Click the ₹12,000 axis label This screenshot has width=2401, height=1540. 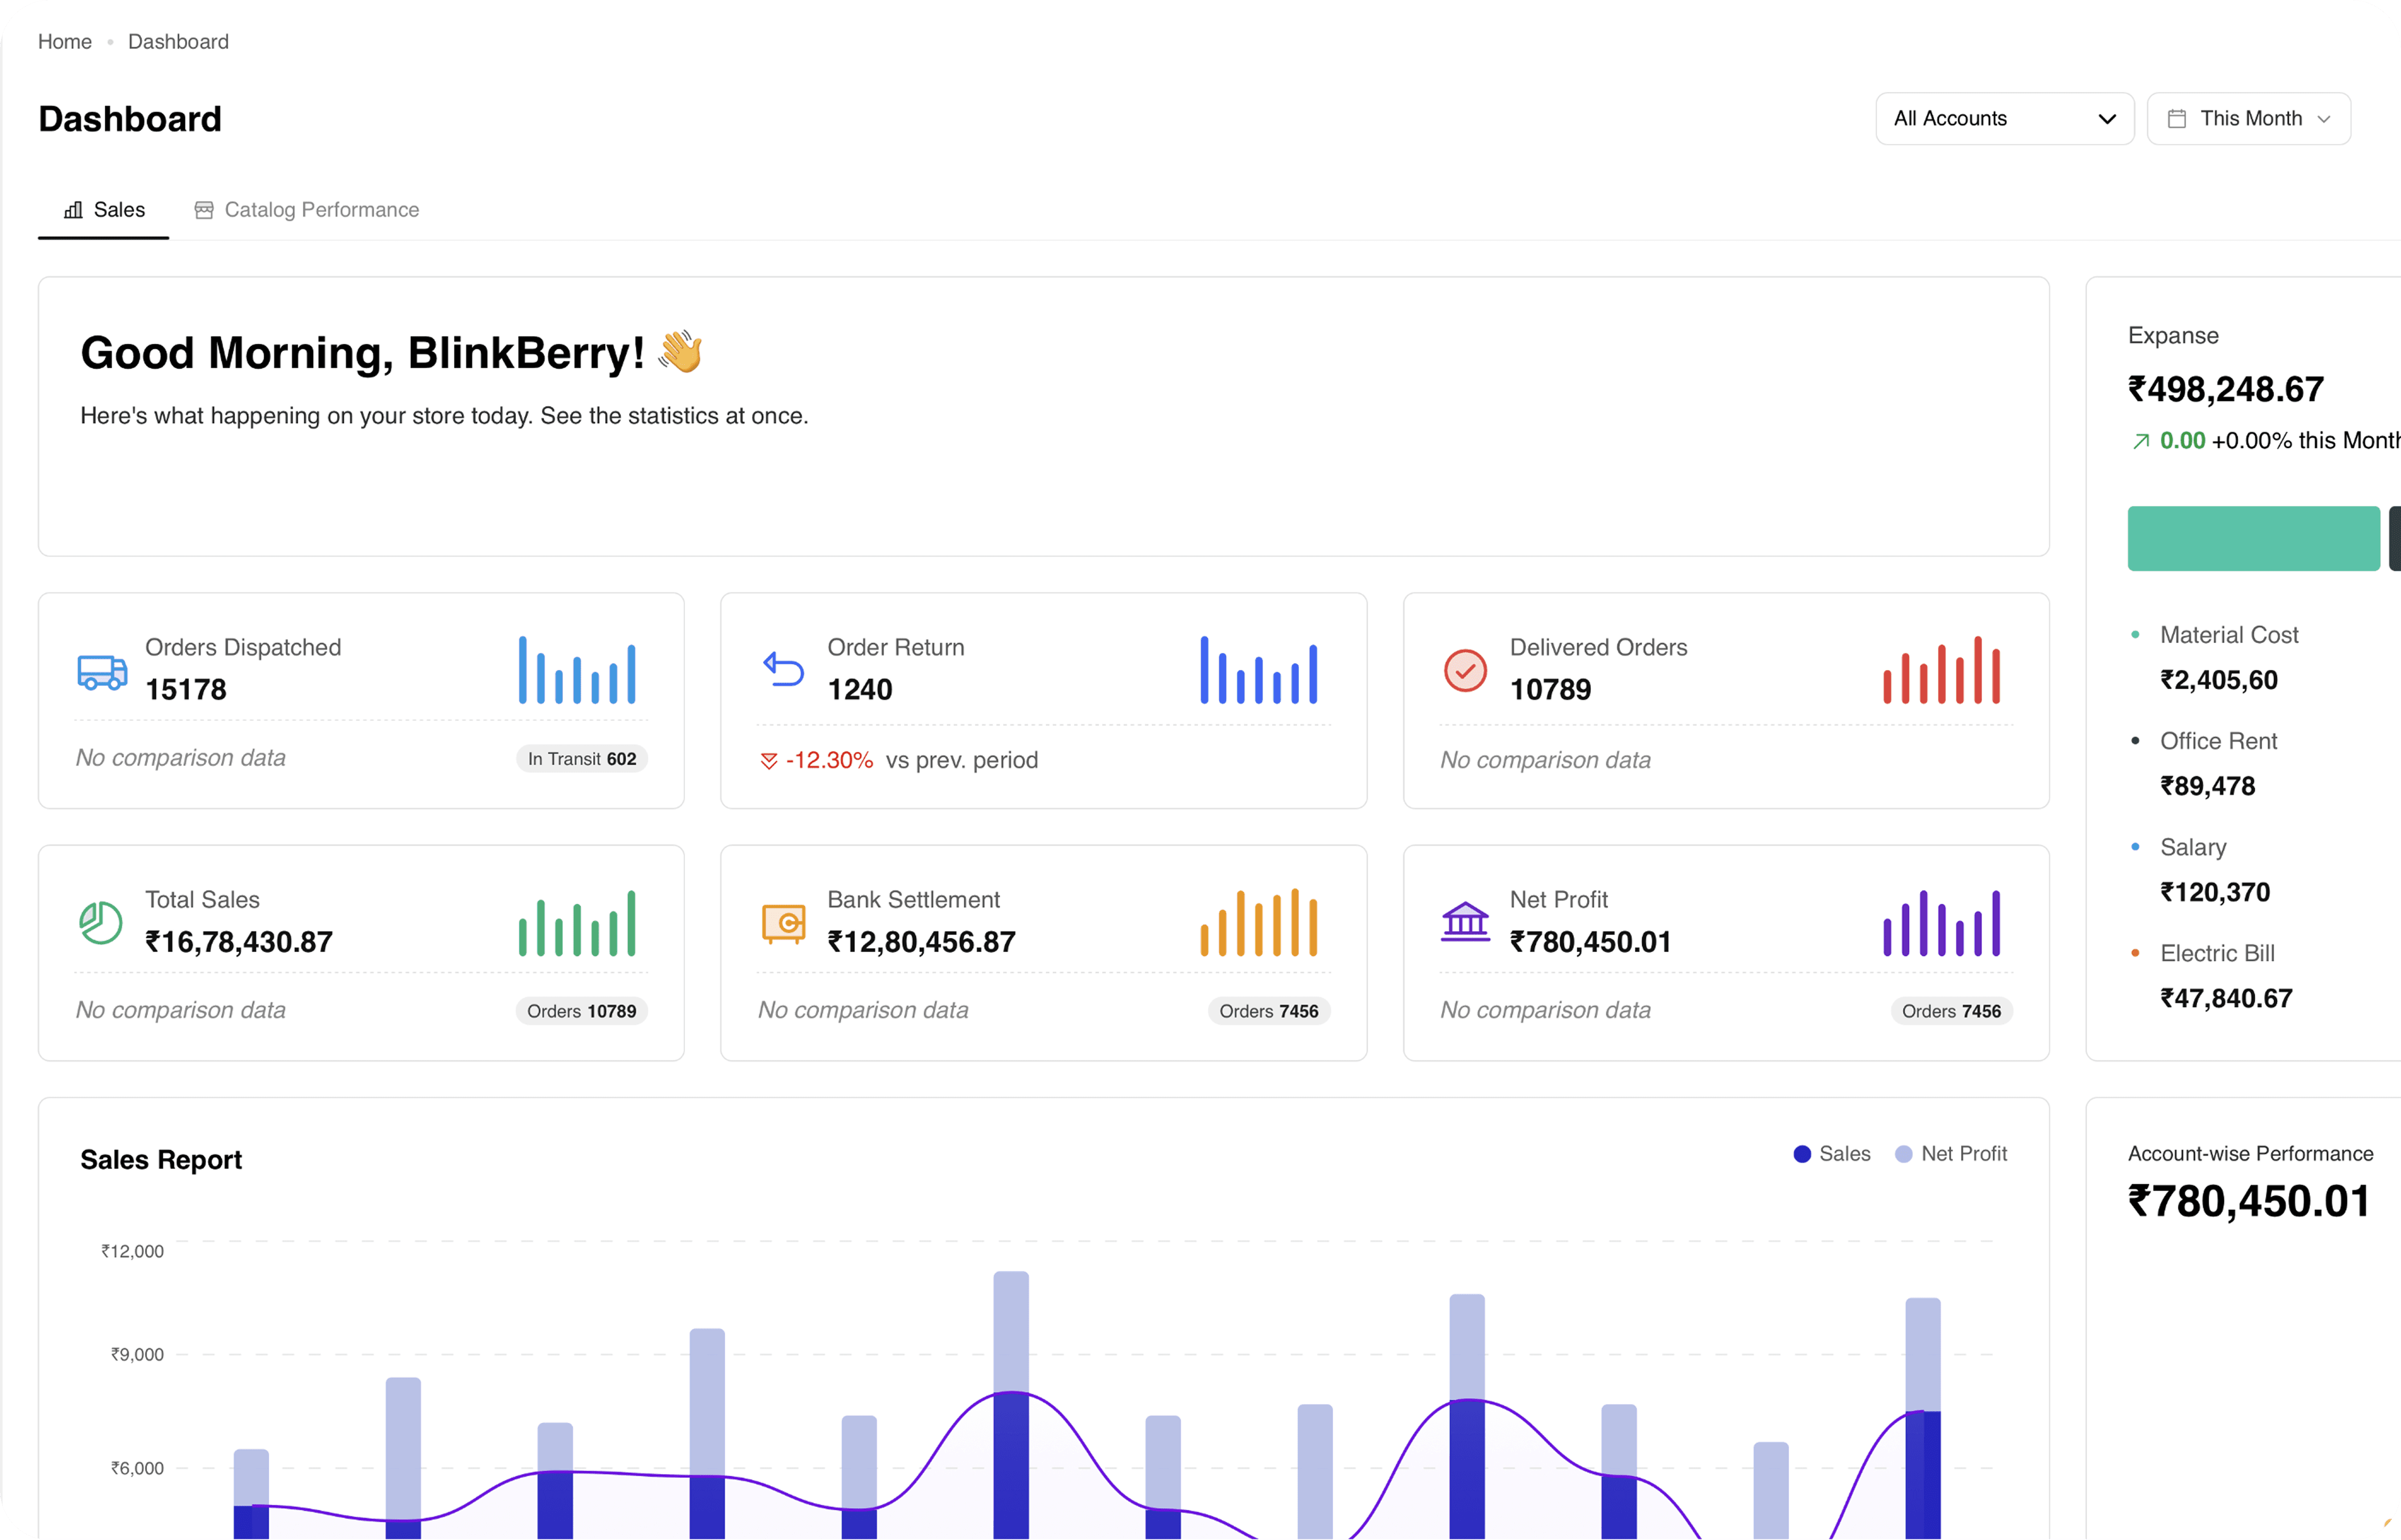click(132, 1252)
